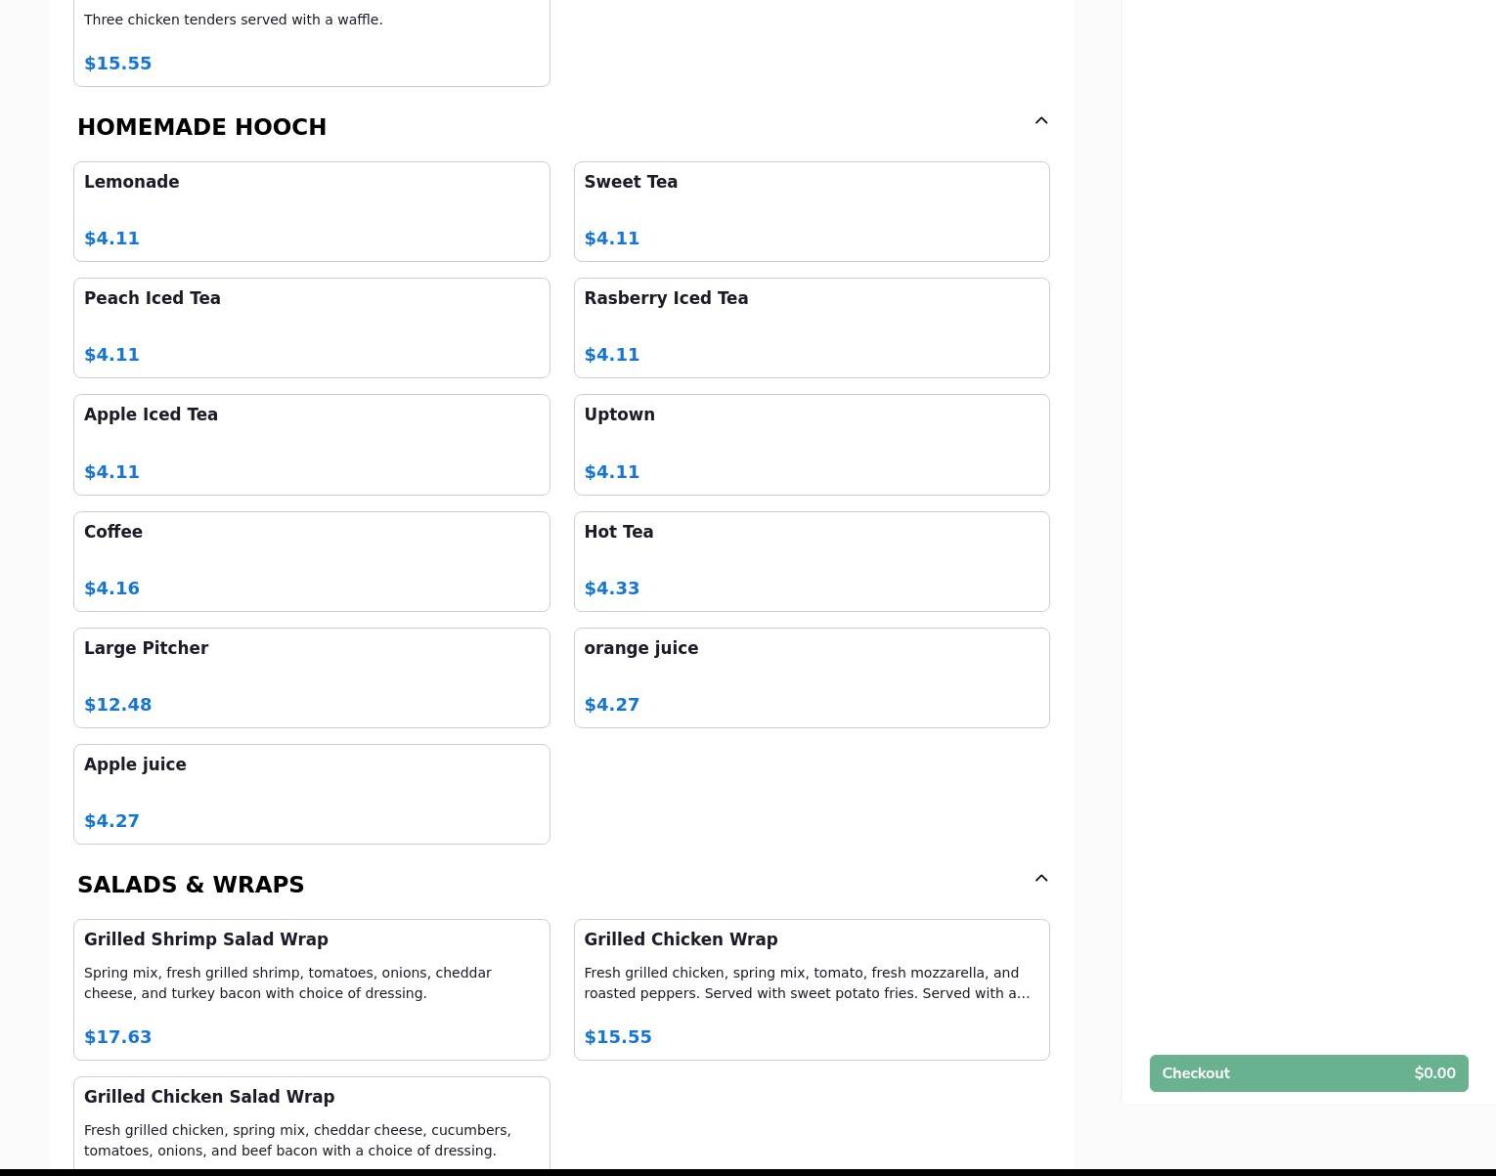Select the Apple Iced Tea card
Viewport: 1496px width, 1176px height.
pyautogui.click(x=312, y=445)
